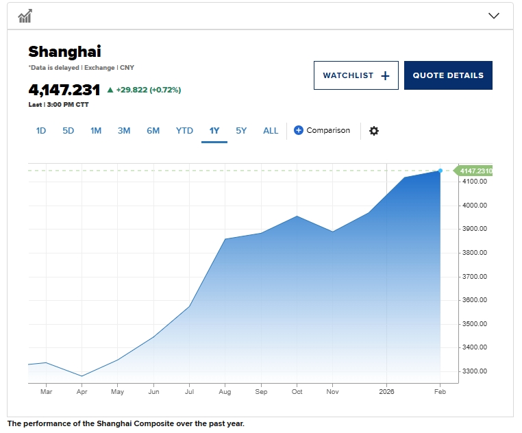
Task: Select the active 1Y range tab
Action: pyautogui.click(x=214, y=131)
